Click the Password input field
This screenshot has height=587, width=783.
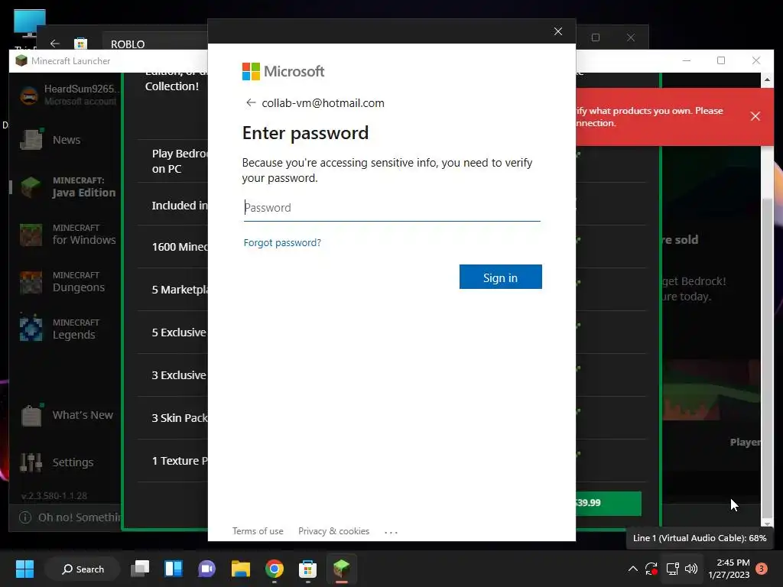click(x=392, y=208)
